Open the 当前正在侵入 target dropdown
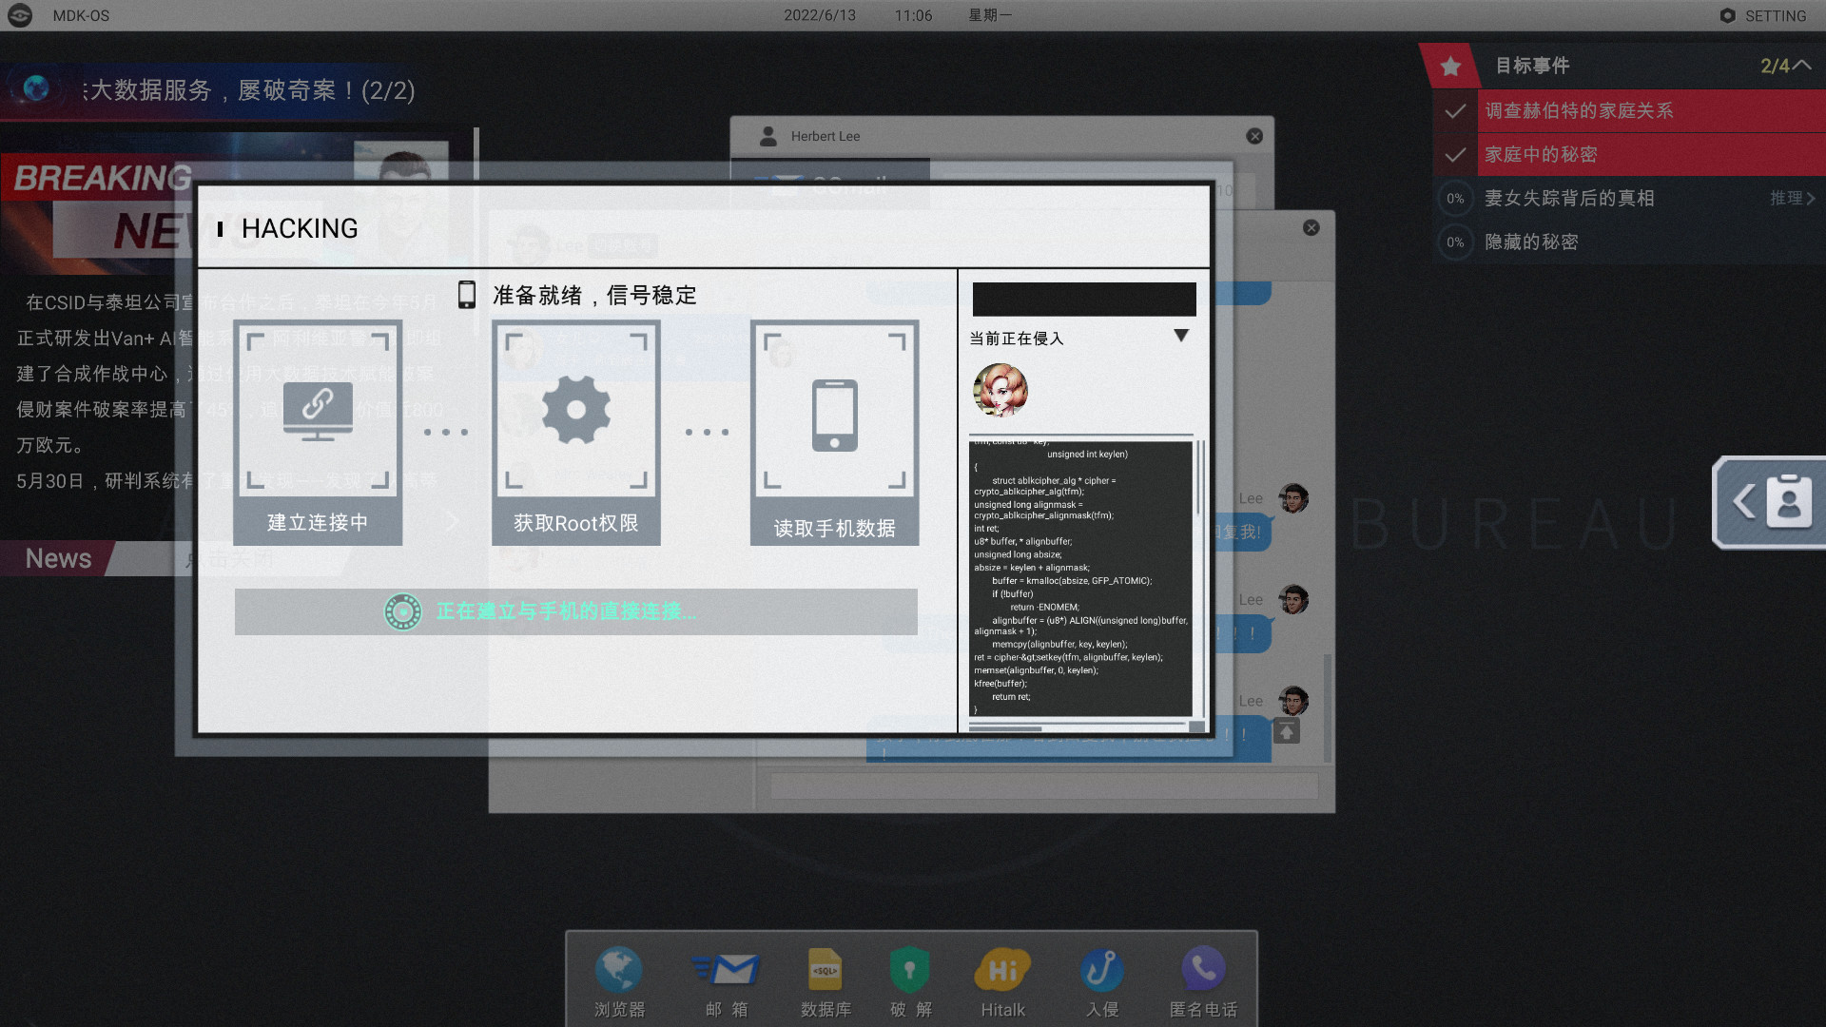Screen dimensions: 1826x1027 click(x=1182, y=336)
